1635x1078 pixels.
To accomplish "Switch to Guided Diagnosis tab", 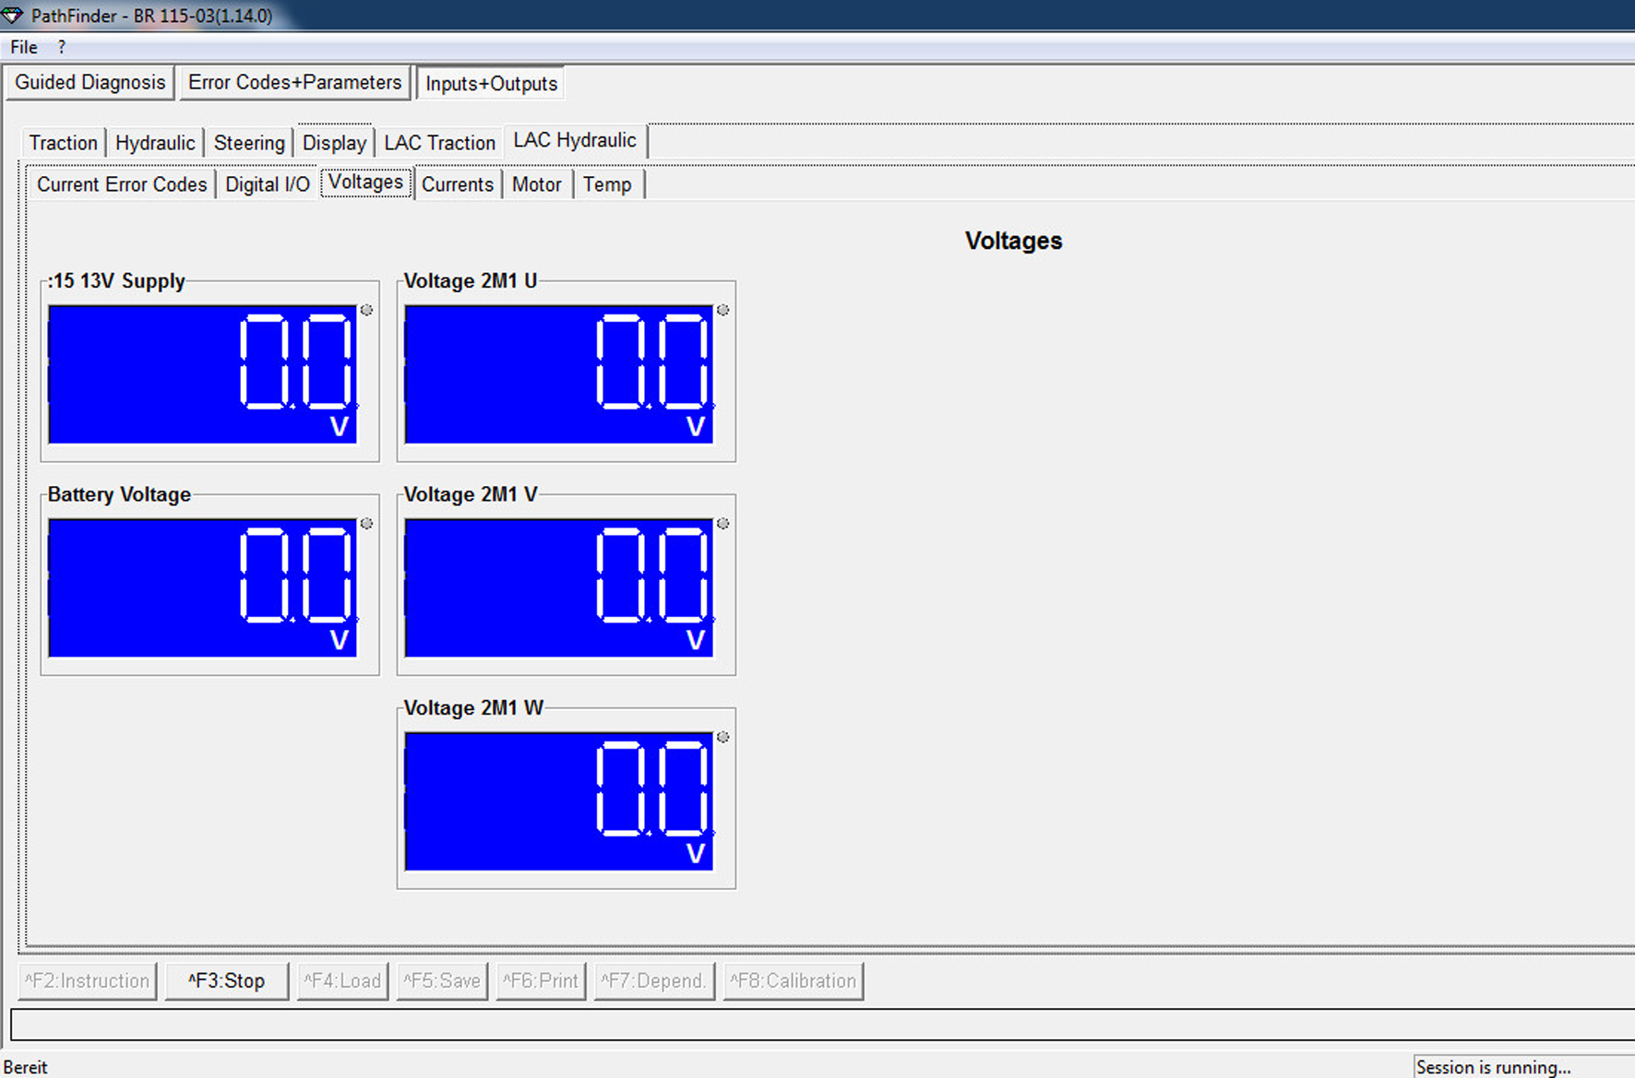I will (90, 83).
